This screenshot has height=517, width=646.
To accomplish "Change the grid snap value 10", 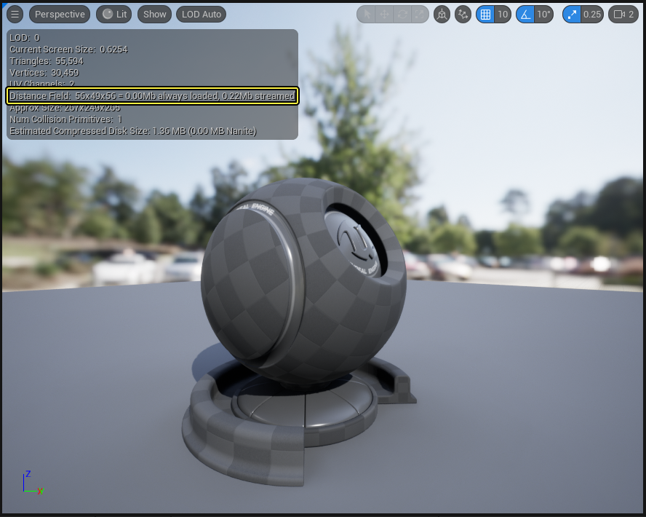I will point(503,14).
